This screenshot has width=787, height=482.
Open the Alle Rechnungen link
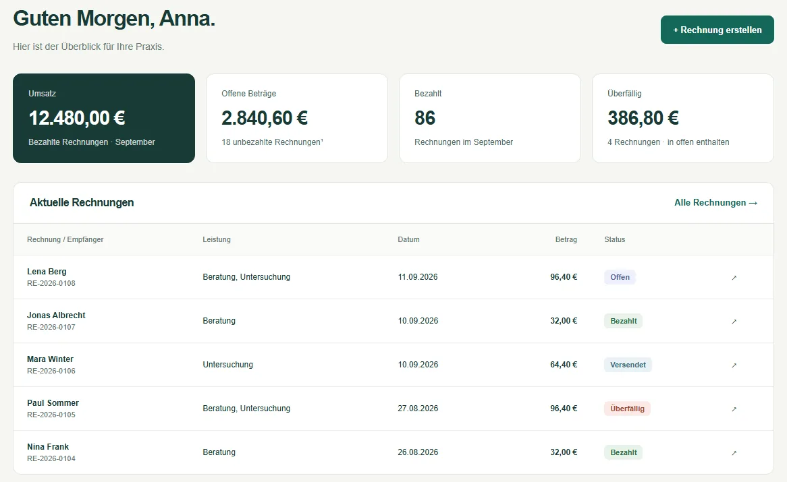[715, 202]
